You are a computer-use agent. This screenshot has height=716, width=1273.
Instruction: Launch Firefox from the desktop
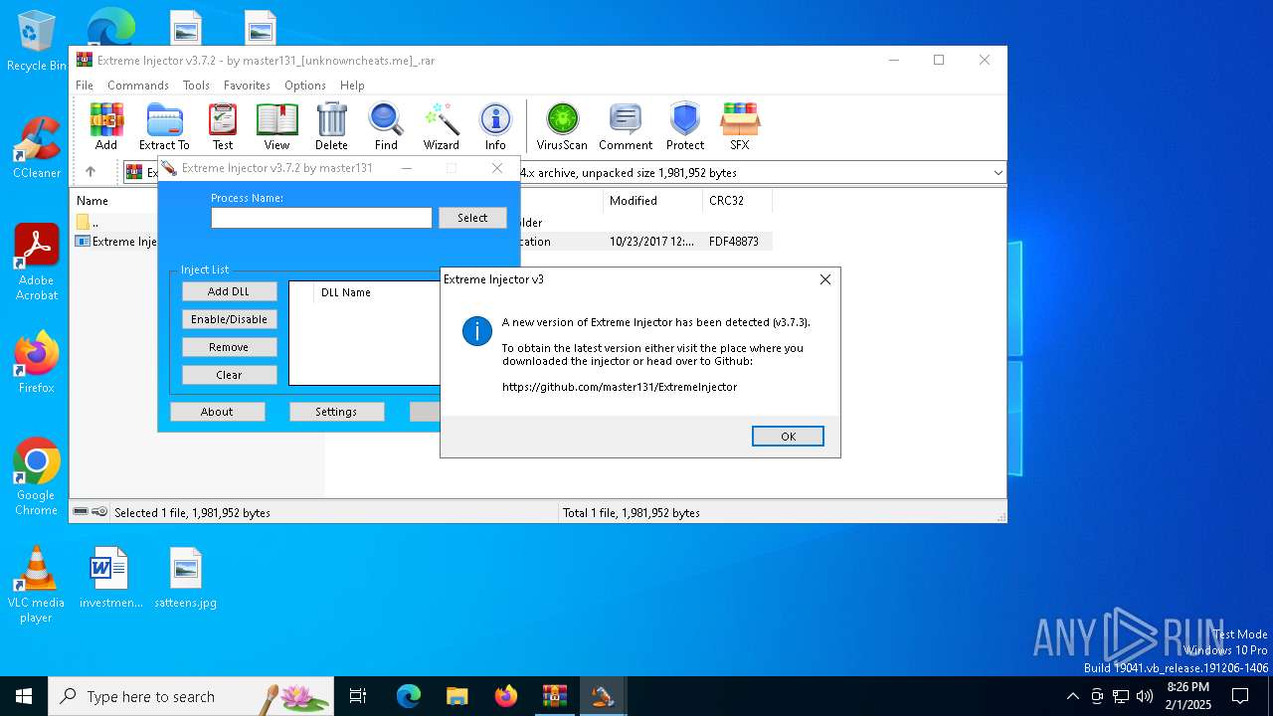click(x=37, y=363)
